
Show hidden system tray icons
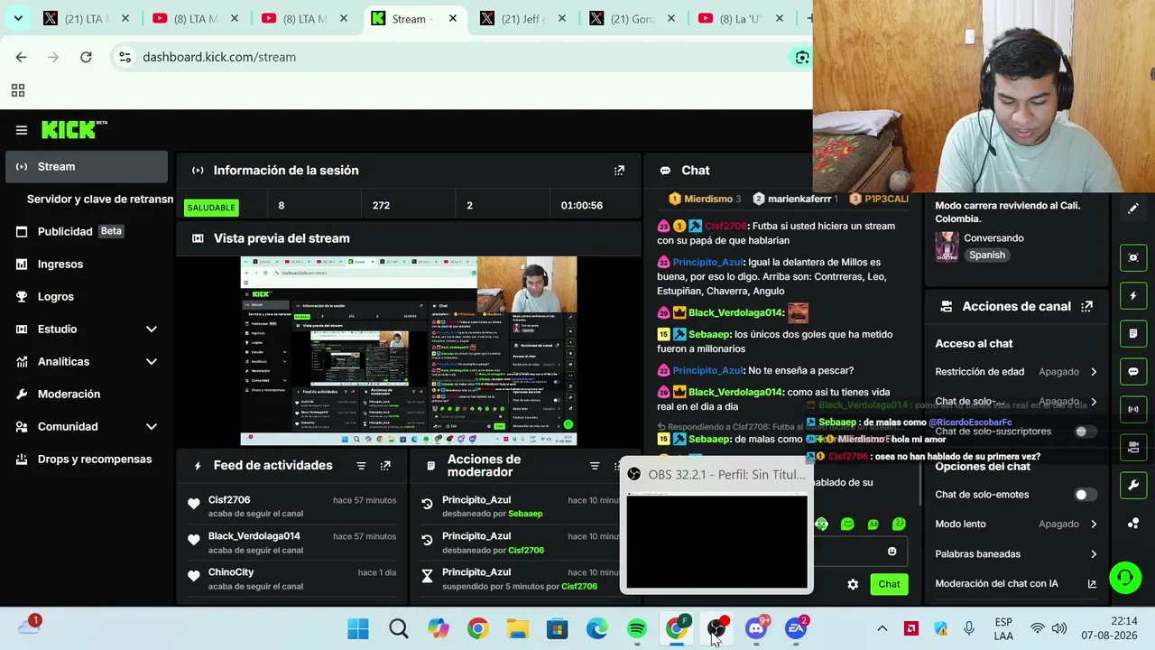[x=882, y=629]
